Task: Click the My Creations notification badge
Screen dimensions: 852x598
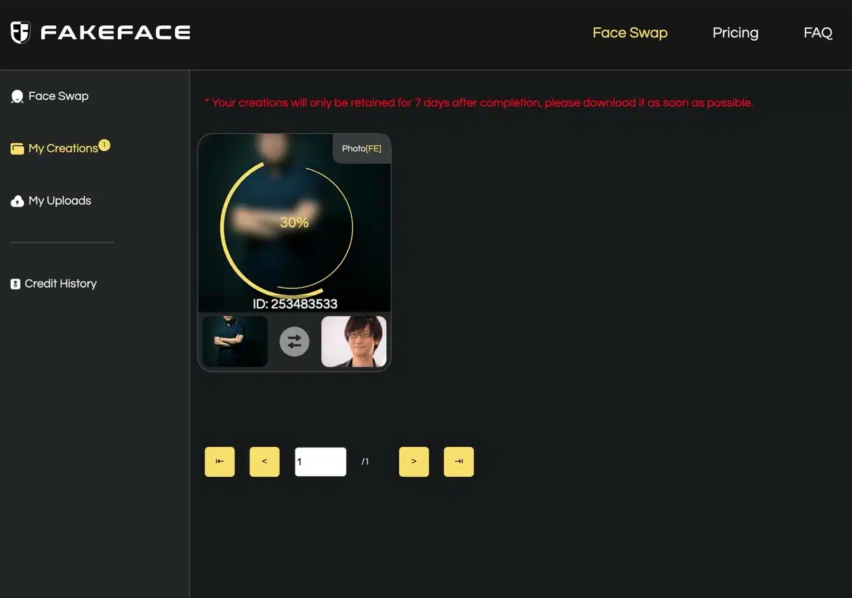Action: pos(105,145)
